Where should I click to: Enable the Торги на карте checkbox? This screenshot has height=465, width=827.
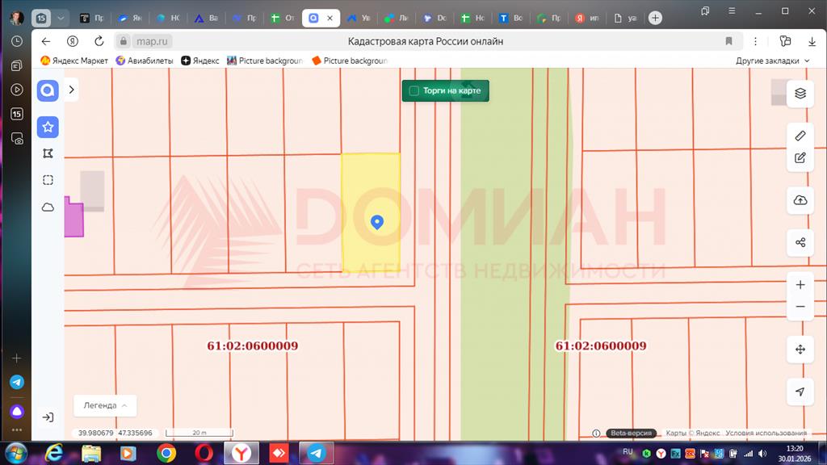click(x=414, y=91)
